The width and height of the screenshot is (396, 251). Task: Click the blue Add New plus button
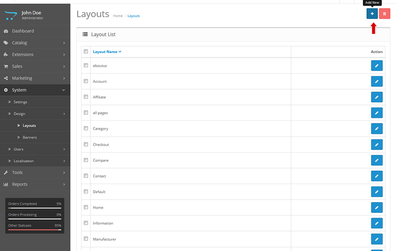pyautogui.click(x=372, y=14)
